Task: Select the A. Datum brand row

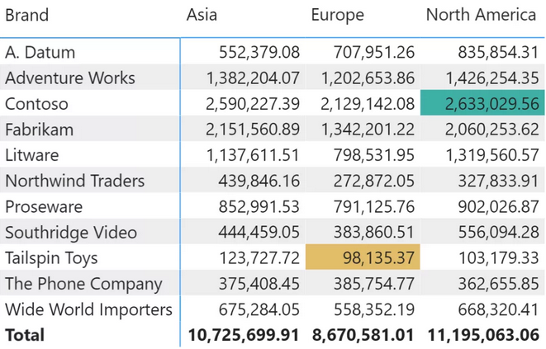Action: coord(40,53)
